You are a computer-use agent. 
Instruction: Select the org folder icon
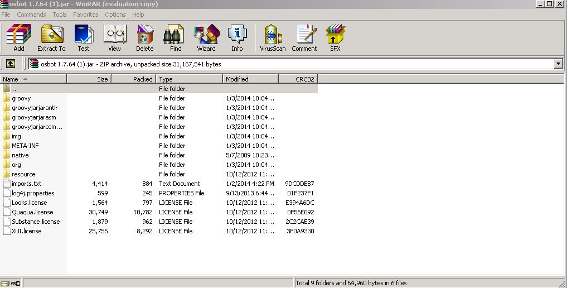point(6,165)
